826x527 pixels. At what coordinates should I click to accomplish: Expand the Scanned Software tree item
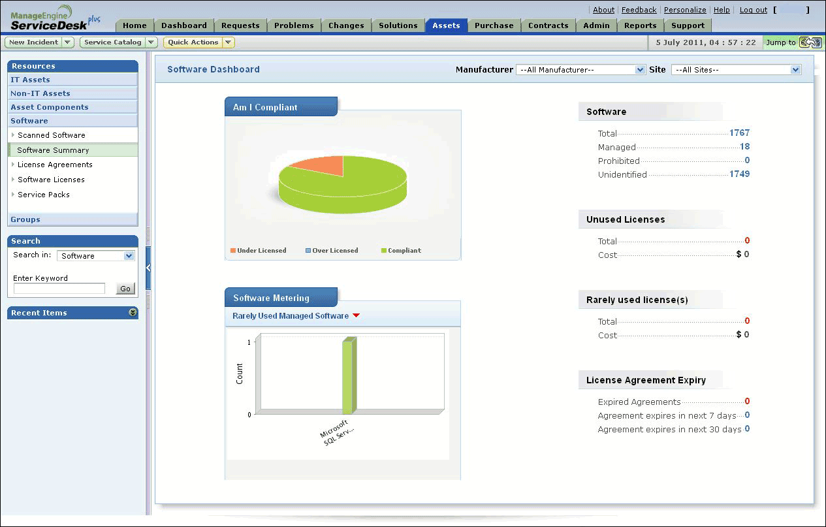click(x=13, y=135)
